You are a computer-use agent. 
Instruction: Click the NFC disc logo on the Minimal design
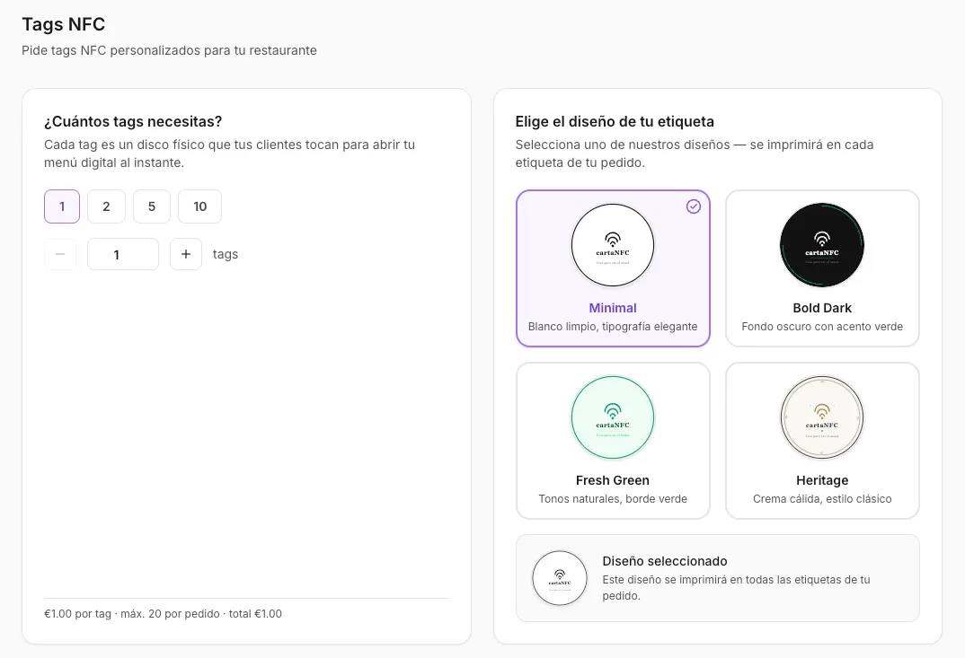613,244
